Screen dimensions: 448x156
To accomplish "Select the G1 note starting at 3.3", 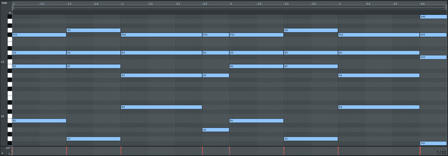I will coord(311,139).
